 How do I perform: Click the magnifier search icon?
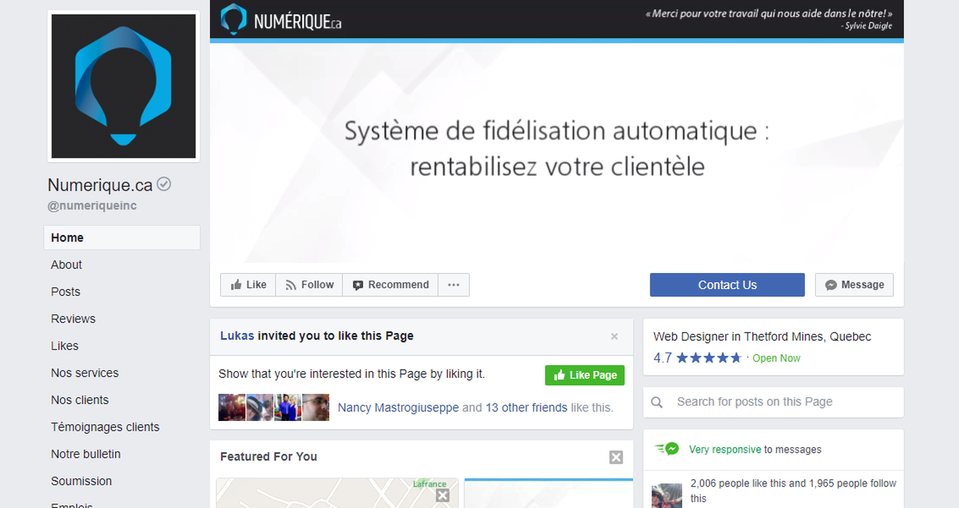[x=657, y=402]
